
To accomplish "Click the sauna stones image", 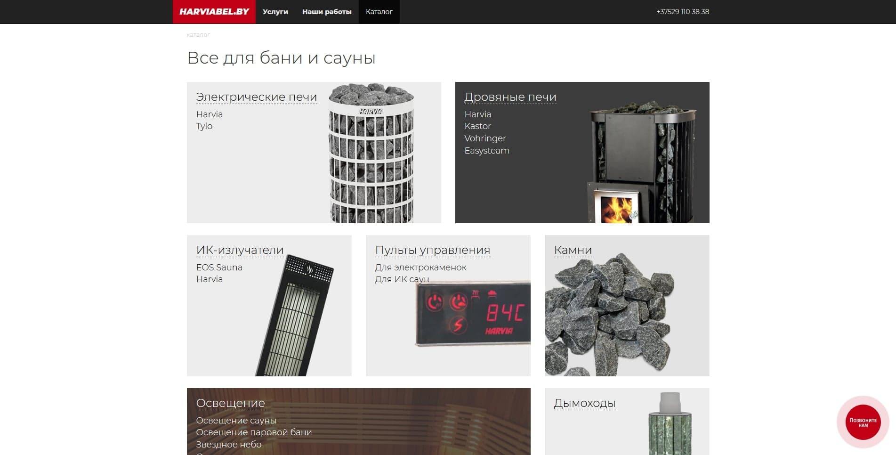I will [610, 316].
